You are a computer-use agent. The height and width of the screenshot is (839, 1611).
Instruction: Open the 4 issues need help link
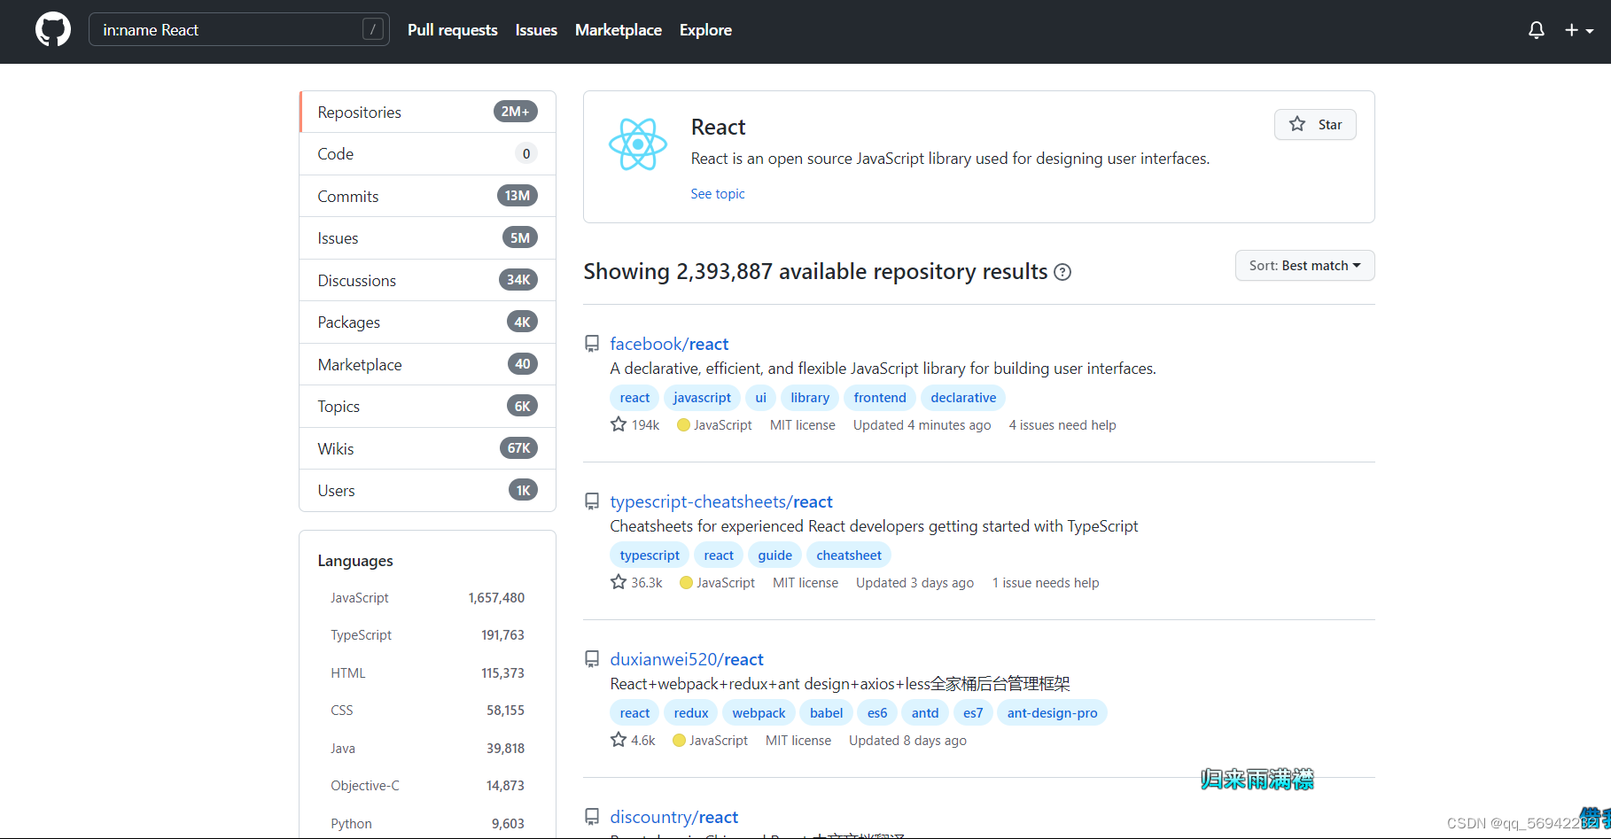pos(1062,425)
